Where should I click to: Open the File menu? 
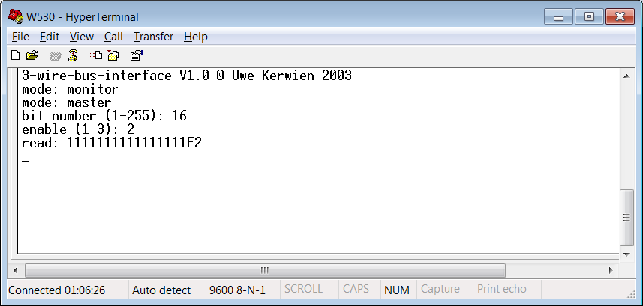20,37
